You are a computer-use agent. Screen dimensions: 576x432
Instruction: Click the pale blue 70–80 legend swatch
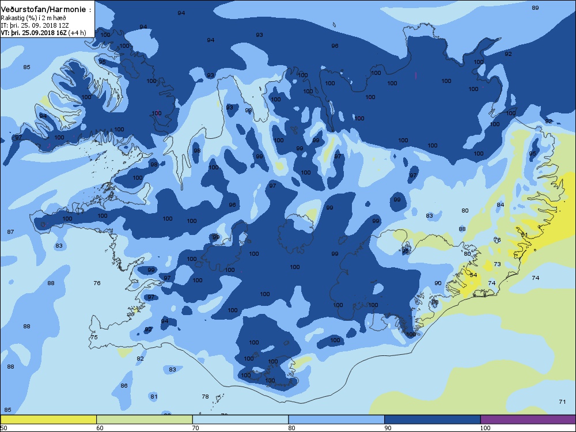click(x=240, y=419)
